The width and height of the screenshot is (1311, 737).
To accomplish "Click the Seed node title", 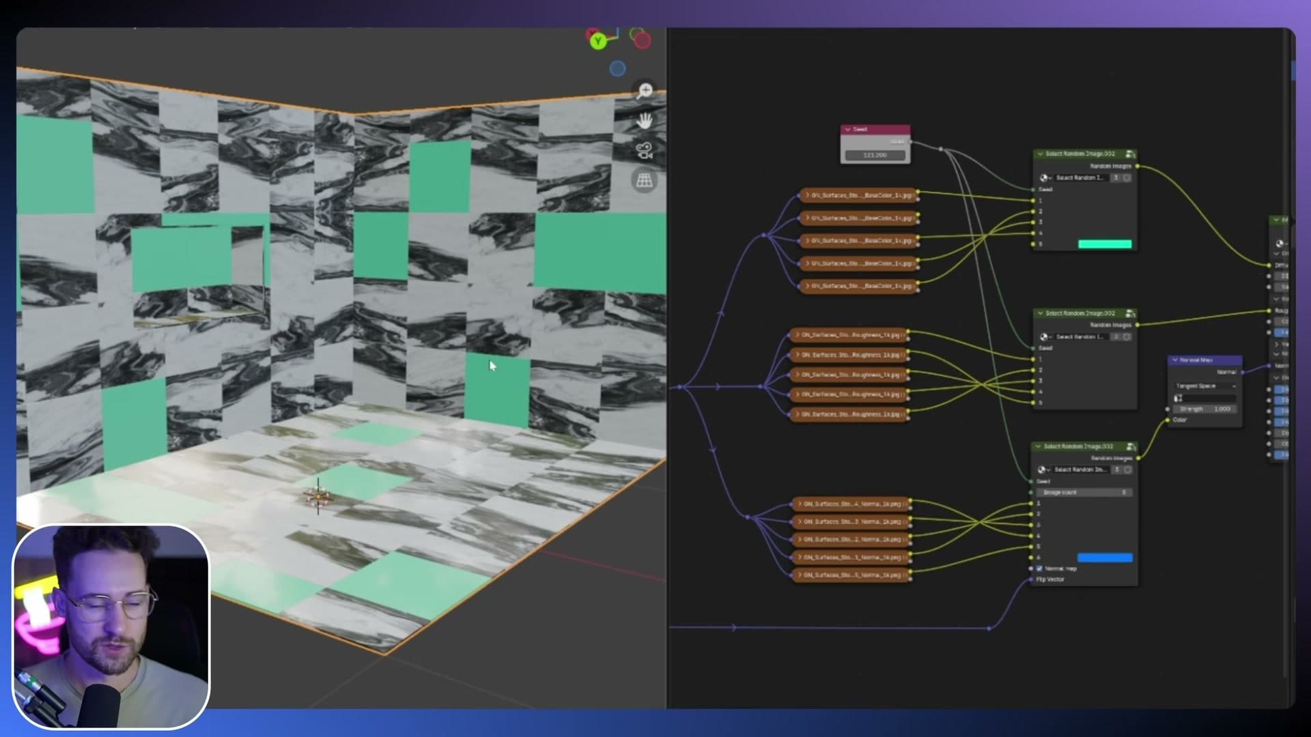I will pos(860,129).
